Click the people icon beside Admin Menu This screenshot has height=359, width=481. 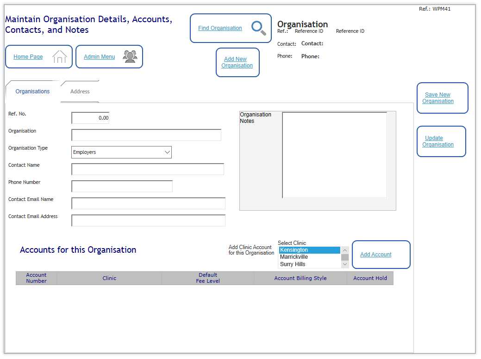point(130,57)
